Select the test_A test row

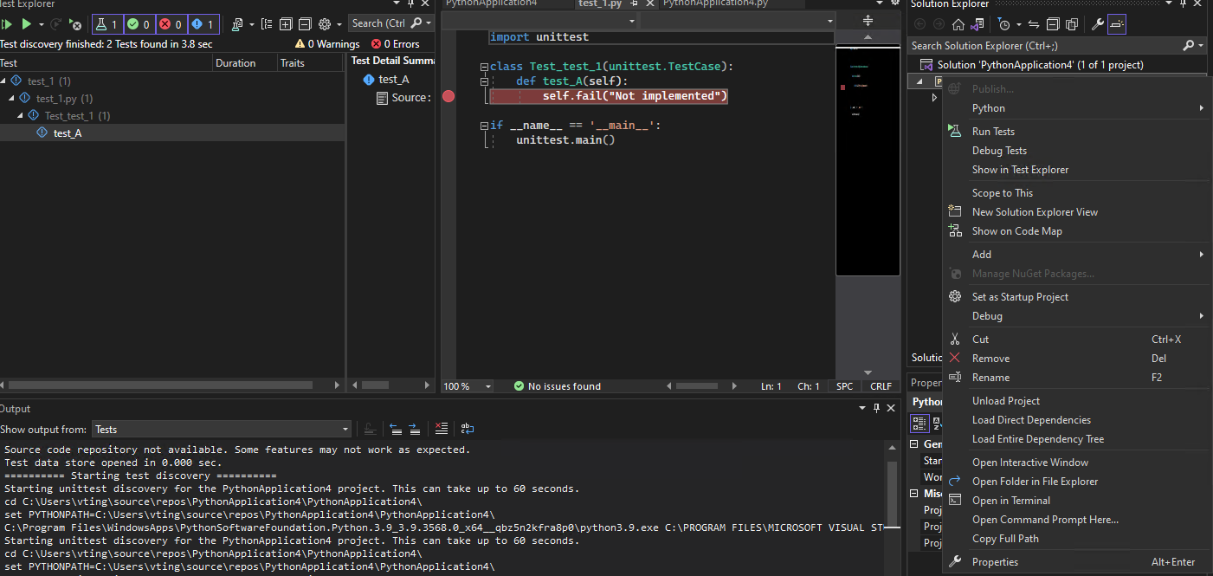(x=172, y=133)
